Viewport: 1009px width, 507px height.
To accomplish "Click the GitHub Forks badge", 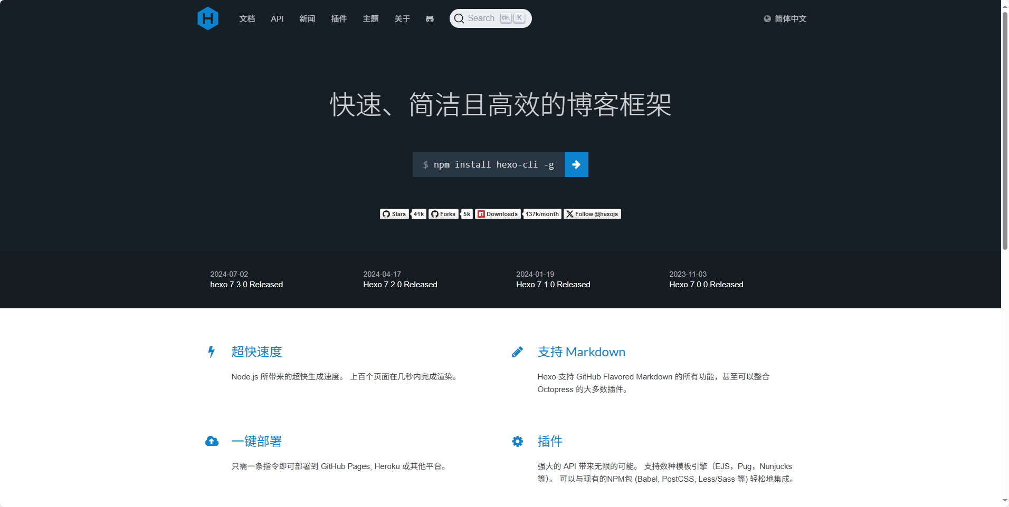I will (x=443, y=214).
